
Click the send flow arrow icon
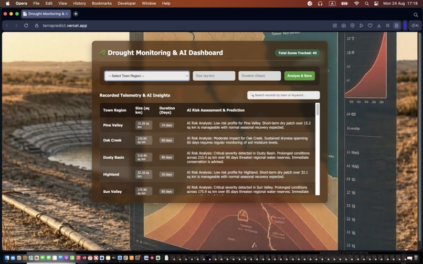click(x=361, y=26)
